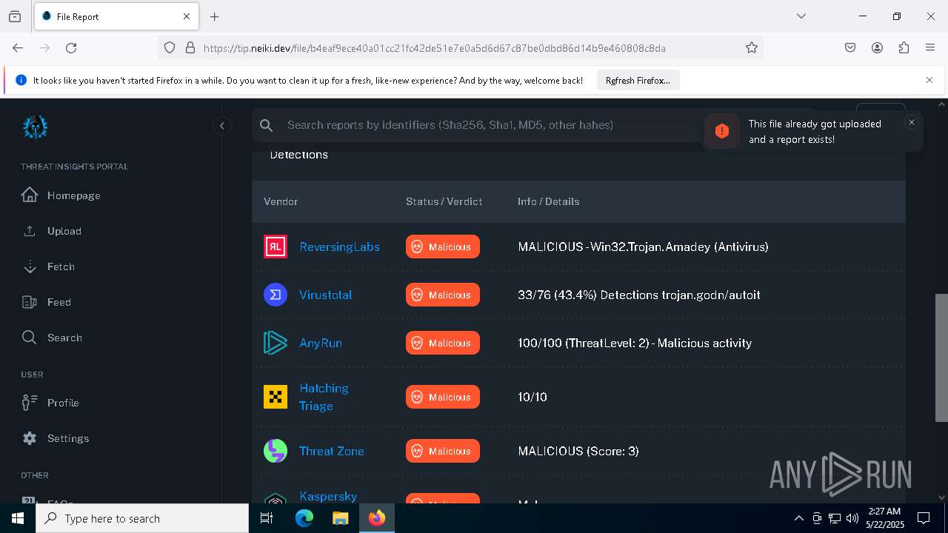The height and width of the screenshot is (533, 948).
Task: Open the AnyRun vendor link
Action: (321, 343)
